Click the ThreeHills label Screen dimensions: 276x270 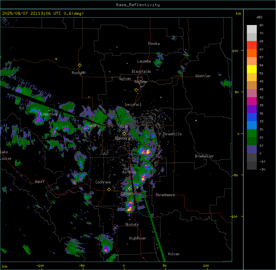coord(172,134)
